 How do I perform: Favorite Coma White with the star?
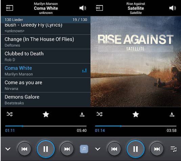tap(46, 114)
